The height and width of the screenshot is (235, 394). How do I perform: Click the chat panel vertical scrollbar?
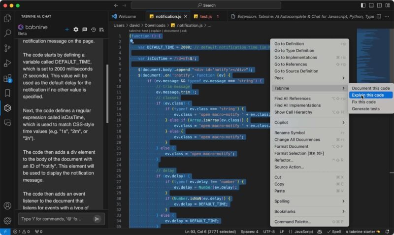pos(107,94)
